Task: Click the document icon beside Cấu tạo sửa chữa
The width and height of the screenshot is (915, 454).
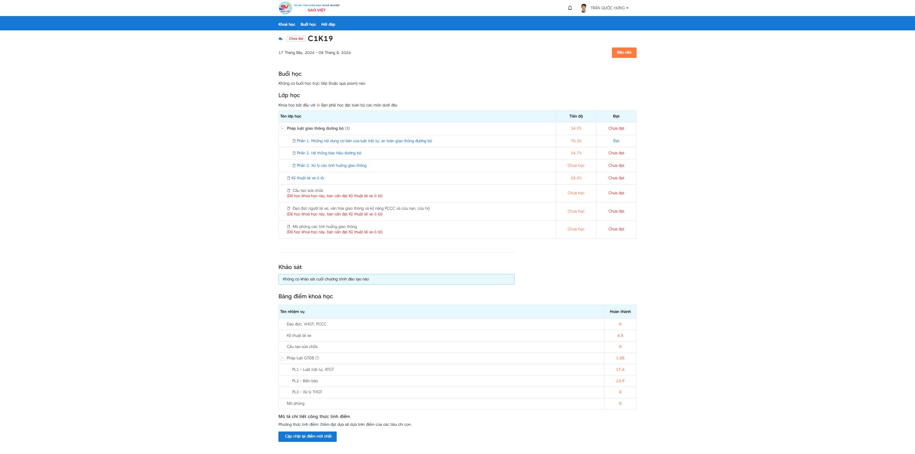Action: pyautogui.click(x=289, y=191)
